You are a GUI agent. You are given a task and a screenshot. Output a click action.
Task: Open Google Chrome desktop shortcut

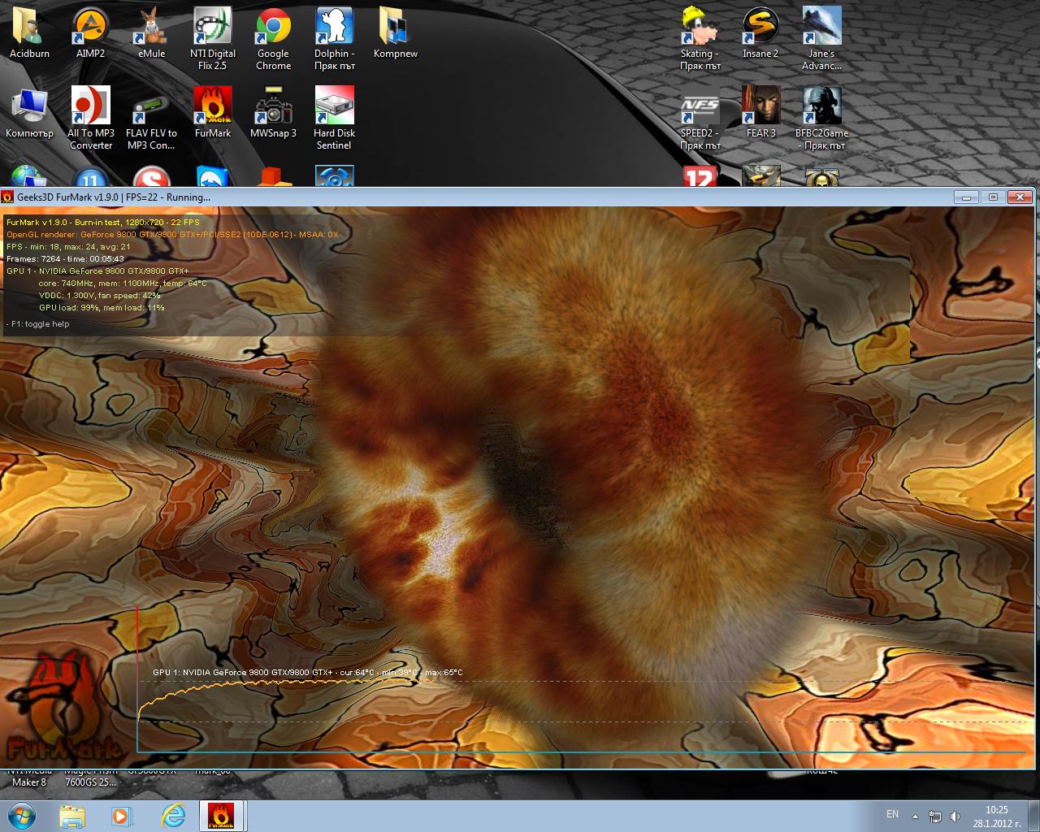pos(274,38)
